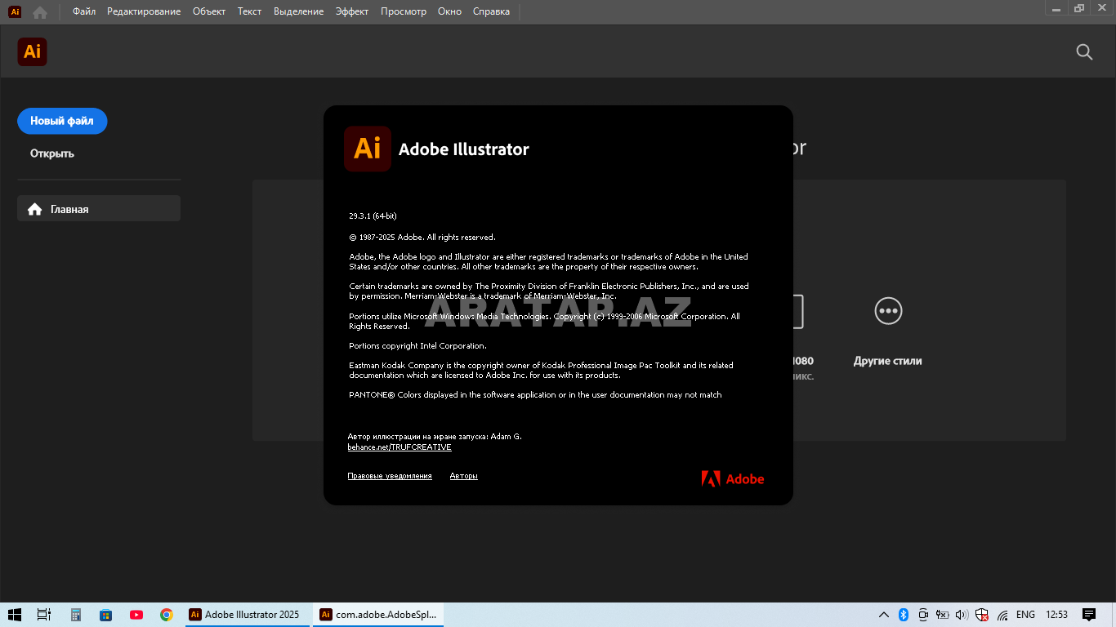Open the Эффект menu
The image size is (1116, 627).
(352, 11)
